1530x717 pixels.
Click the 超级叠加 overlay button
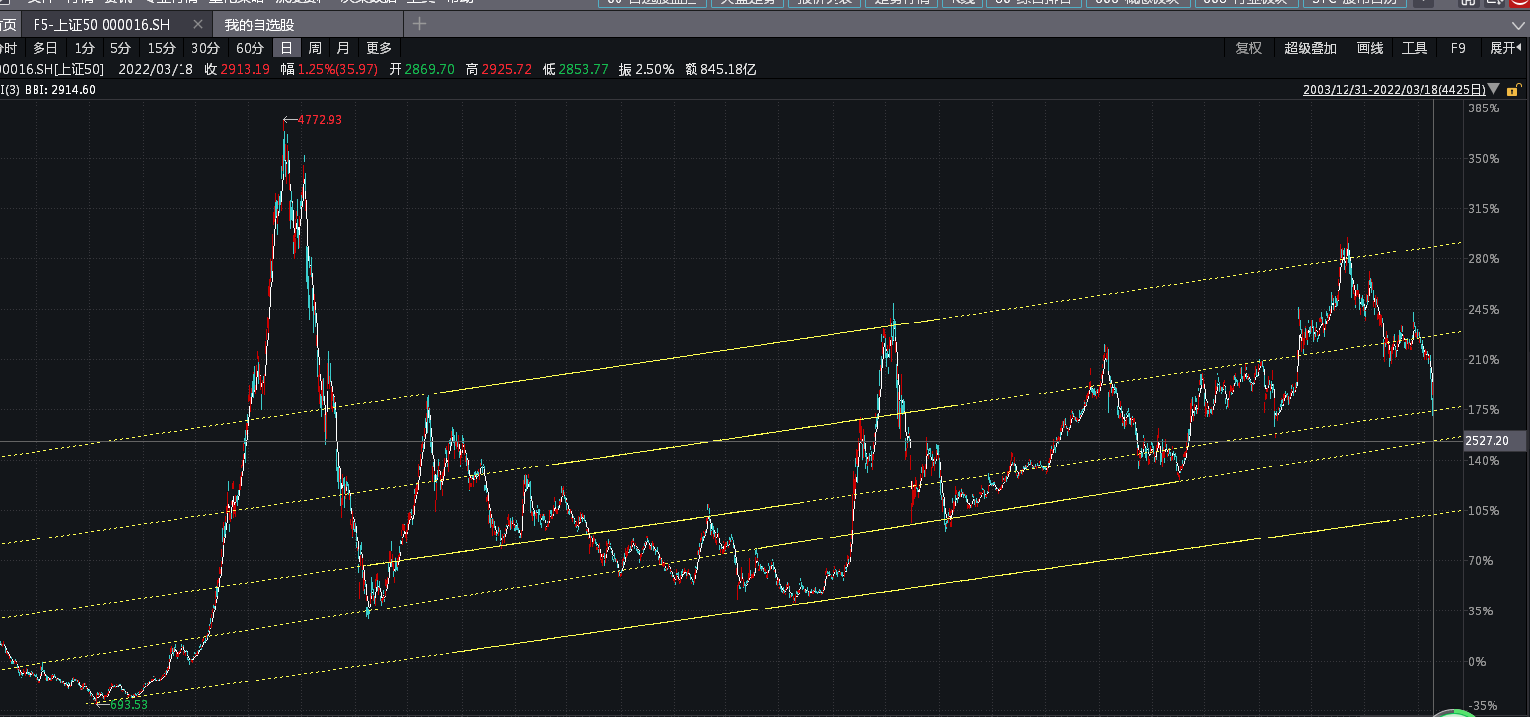[1310, 48]
